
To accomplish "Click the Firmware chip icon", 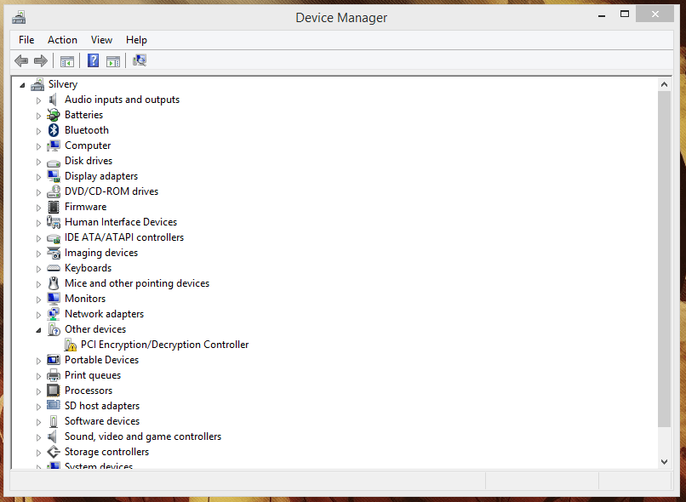I will 54,207.
